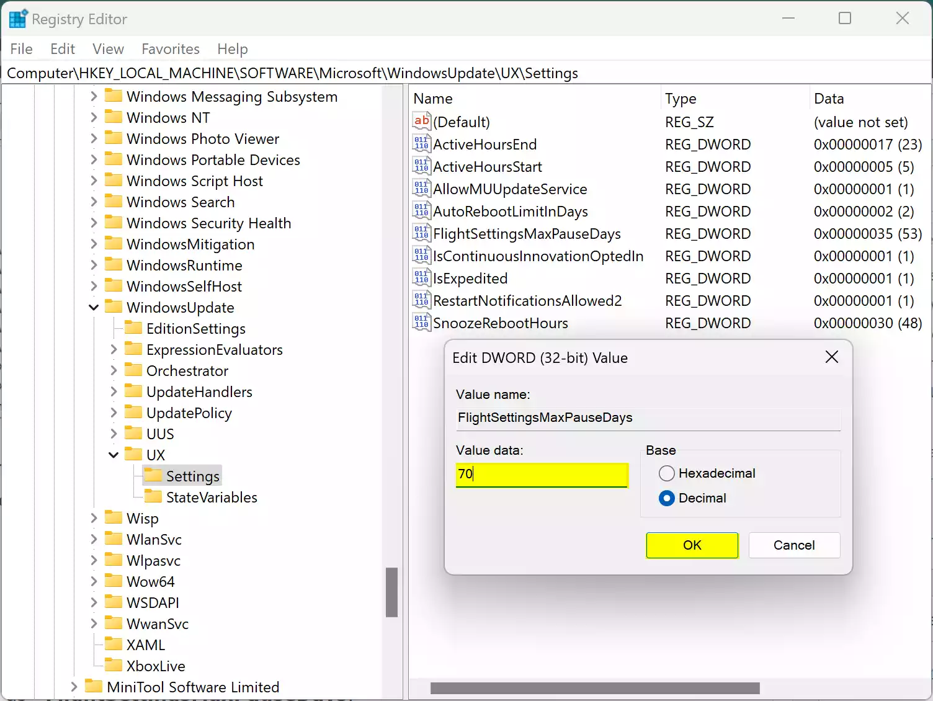Image resolution: width=933 pixels, height=701 pixels.
Task: Click the SnoozeRebootHours value name
Action: click(501, 323)
